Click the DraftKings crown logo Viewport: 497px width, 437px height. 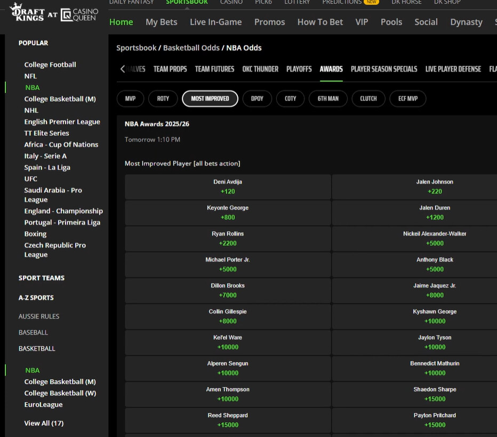27,14
